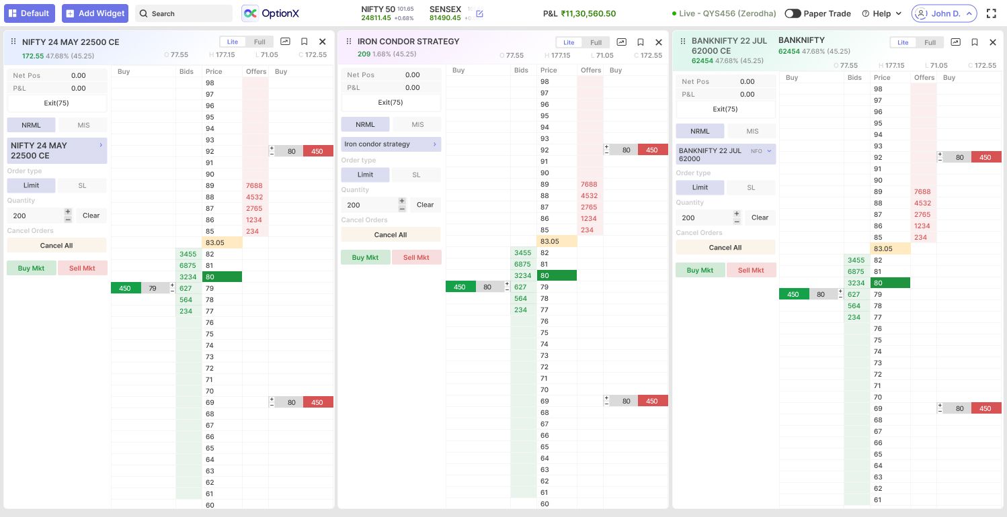1007x517 pixels.
Task: Switch NIFTY widget to Full view tab
Action: click(259, 42)
